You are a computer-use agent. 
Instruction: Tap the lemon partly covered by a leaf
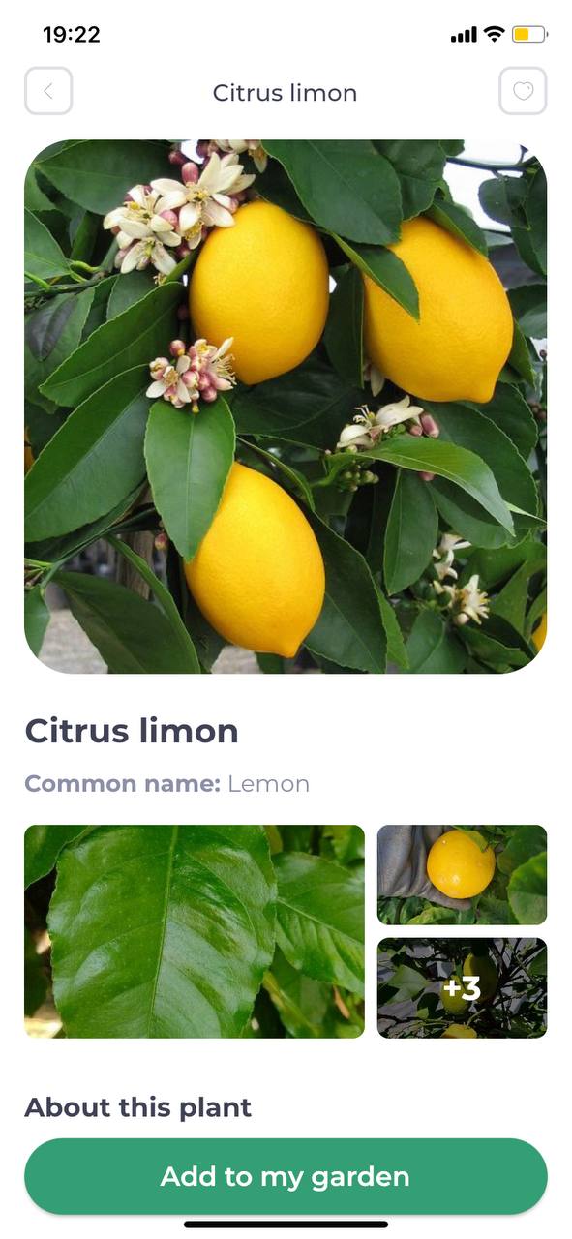click(440, 310)
